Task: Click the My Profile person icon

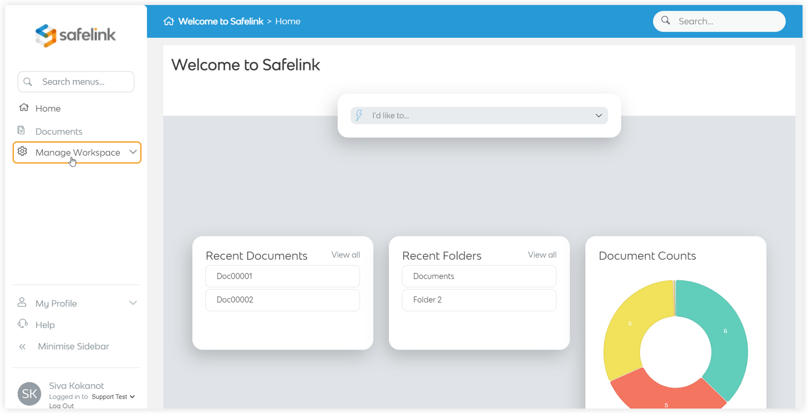Action: (22, 302)
